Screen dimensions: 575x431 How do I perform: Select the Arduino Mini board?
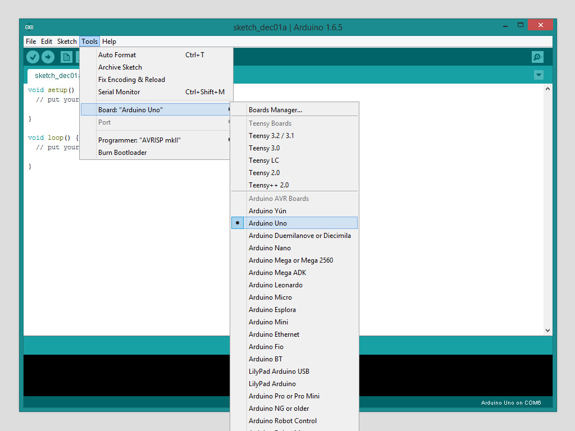pos(294,322)
